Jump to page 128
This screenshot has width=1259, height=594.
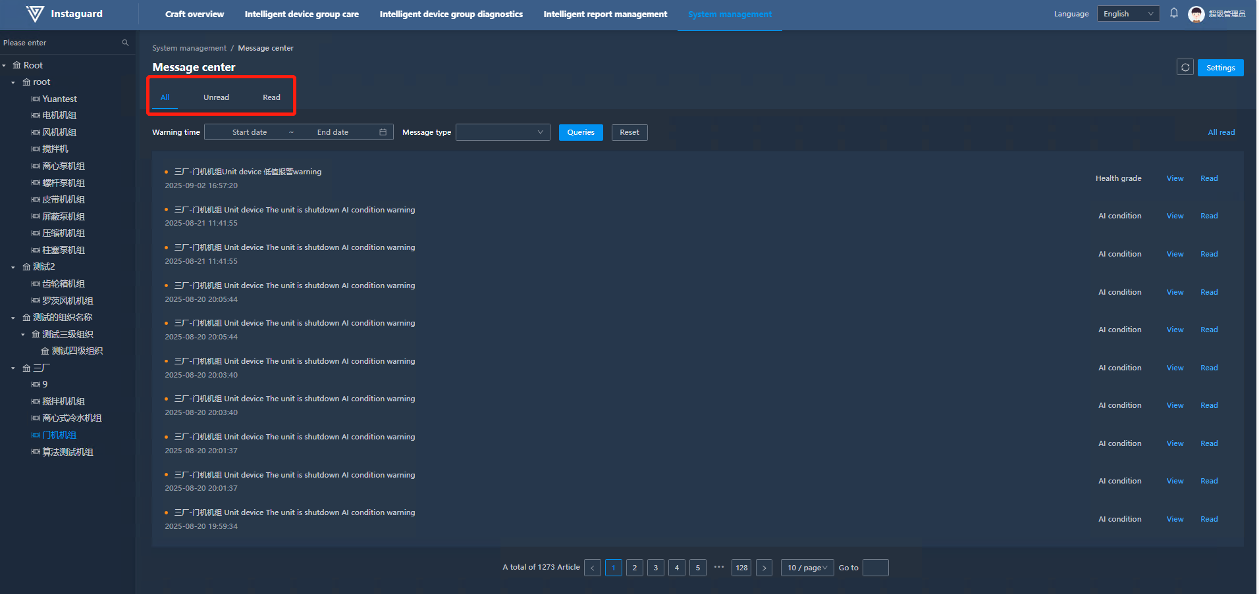(x=742, y=568)
